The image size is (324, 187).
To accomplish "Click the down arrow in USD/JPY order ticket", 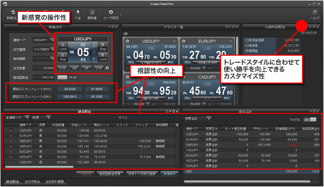I will point(94,59).
